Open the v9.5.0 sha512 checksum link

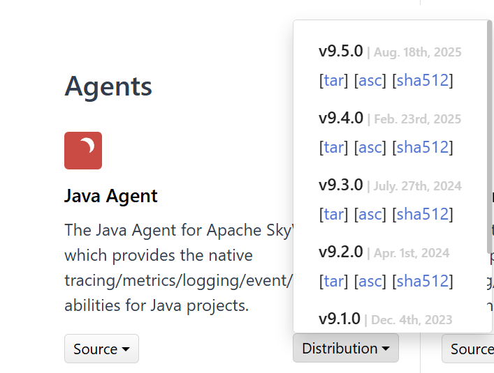point(423,80)
